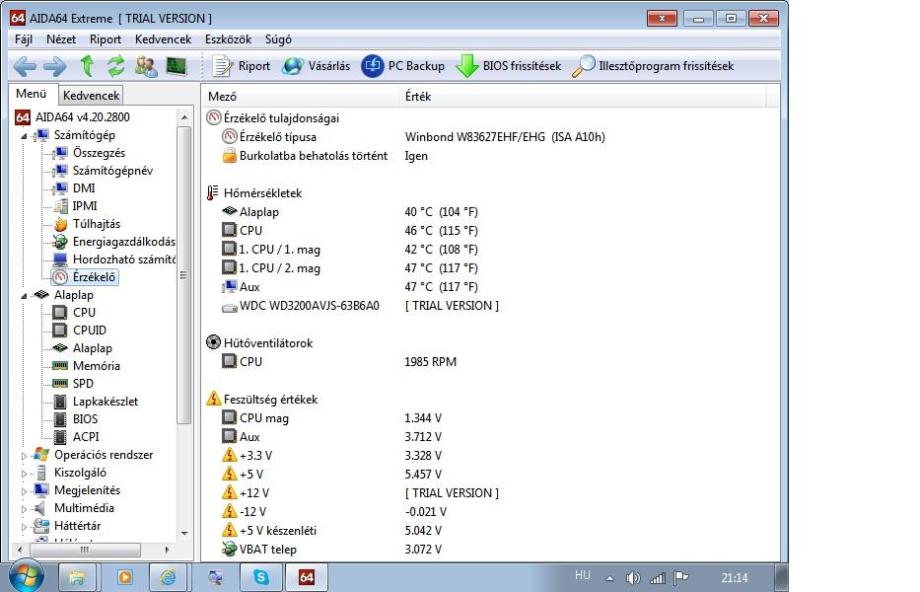
Task: Open the user management people icon
Action: pyautogui.click(x=146, y=66)
